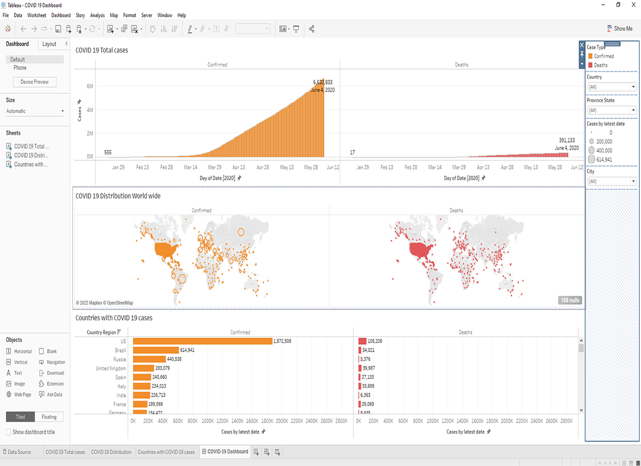Click the Device Preview button
Screen dimensions: 641x466
point(35,82)
